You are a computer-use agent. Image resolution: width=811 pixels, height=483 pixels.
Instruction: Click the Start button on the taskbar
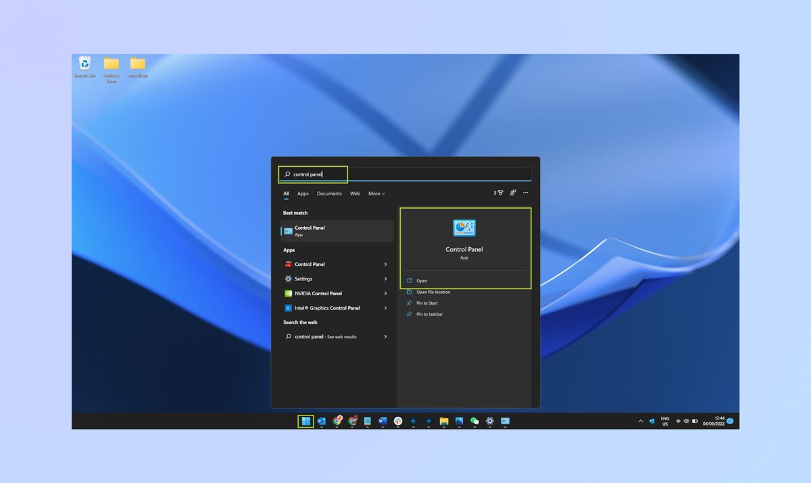[x=306, y=421]
